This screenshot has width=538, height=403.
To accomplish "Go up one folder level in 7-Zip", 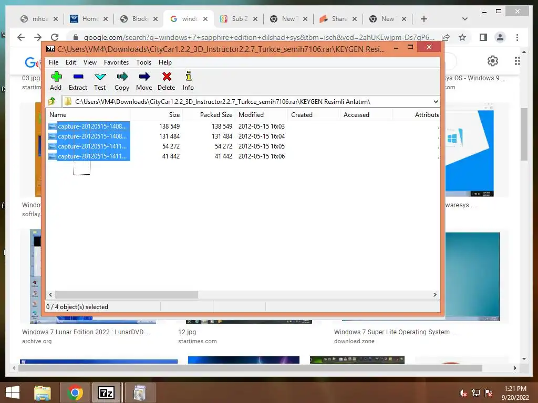I will click(52, 101).
